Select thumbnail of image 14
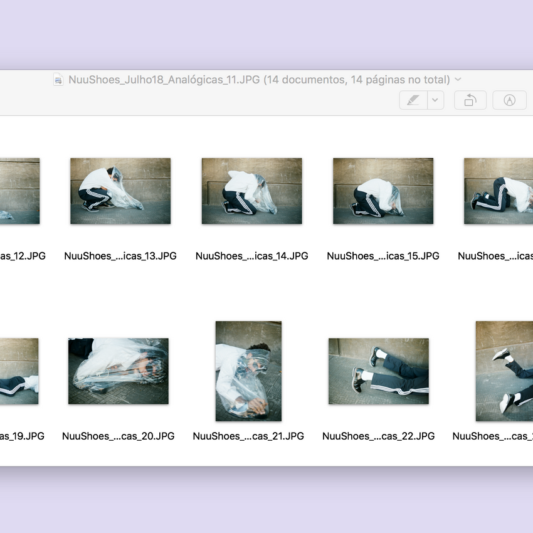533x533 pixels. click(x=252, y=191)
